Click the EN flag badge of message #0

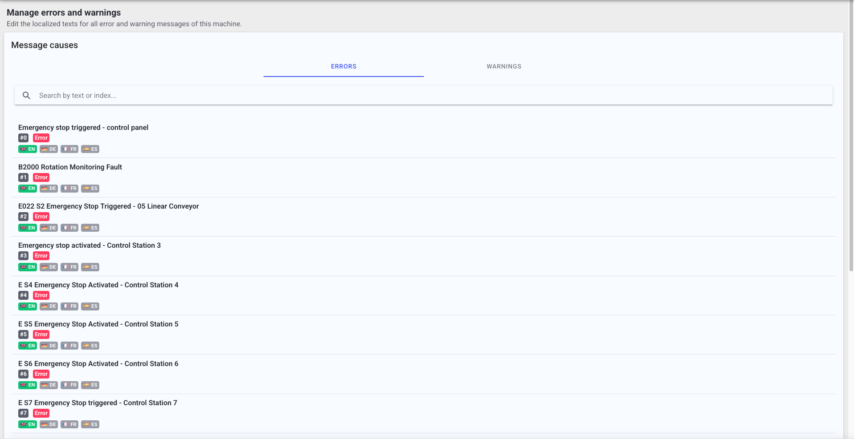(x=28, y=149)
